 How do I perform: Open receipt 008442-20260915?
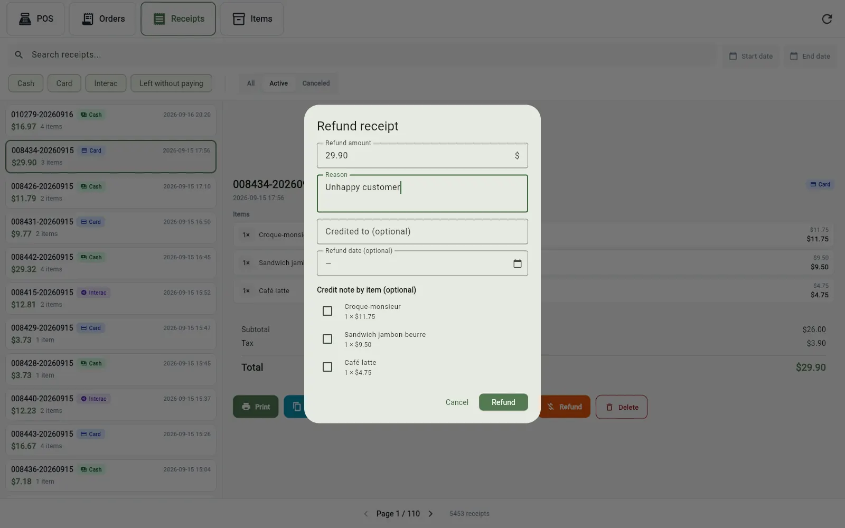coord(111,263)
